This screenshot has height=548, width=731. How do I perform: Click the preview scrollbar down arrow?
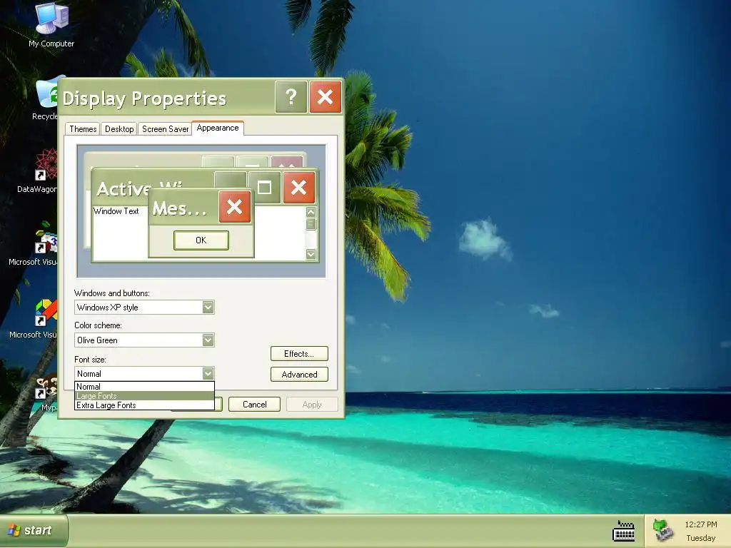click(x=311, y=254)
